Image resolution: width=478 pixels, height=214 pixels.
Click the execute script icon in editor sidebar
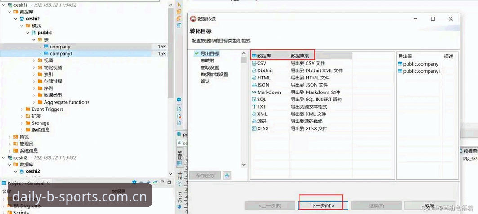click(x=179, y=11)
